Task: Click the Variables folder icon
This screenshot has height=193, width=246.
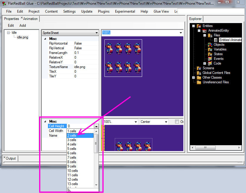Action: [210, 49]
